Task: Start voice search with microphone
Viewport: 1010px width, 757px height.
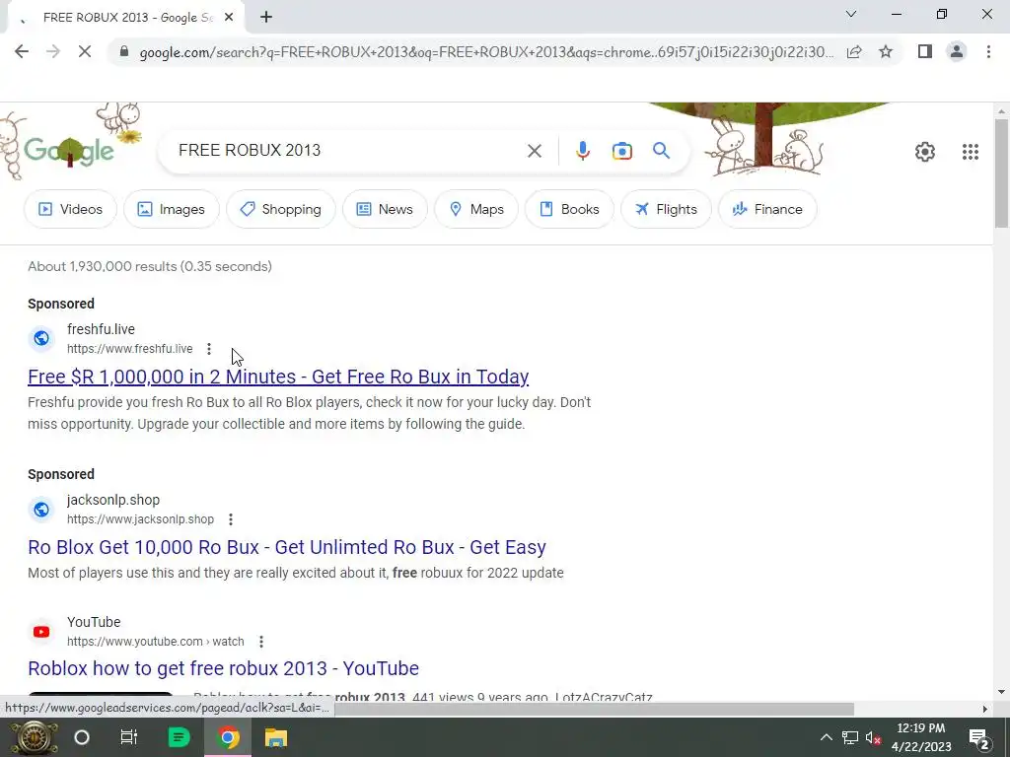Action: tap(582, 151)
